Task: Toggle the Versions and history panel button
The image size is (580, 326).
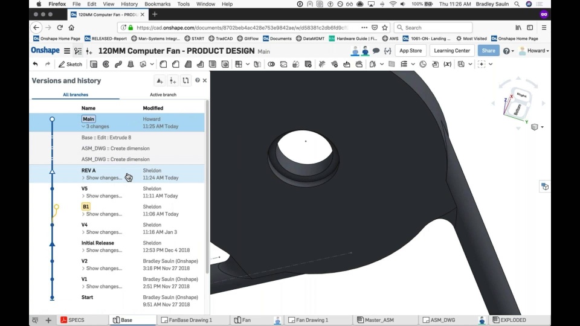Action: (x=78, y=51)
